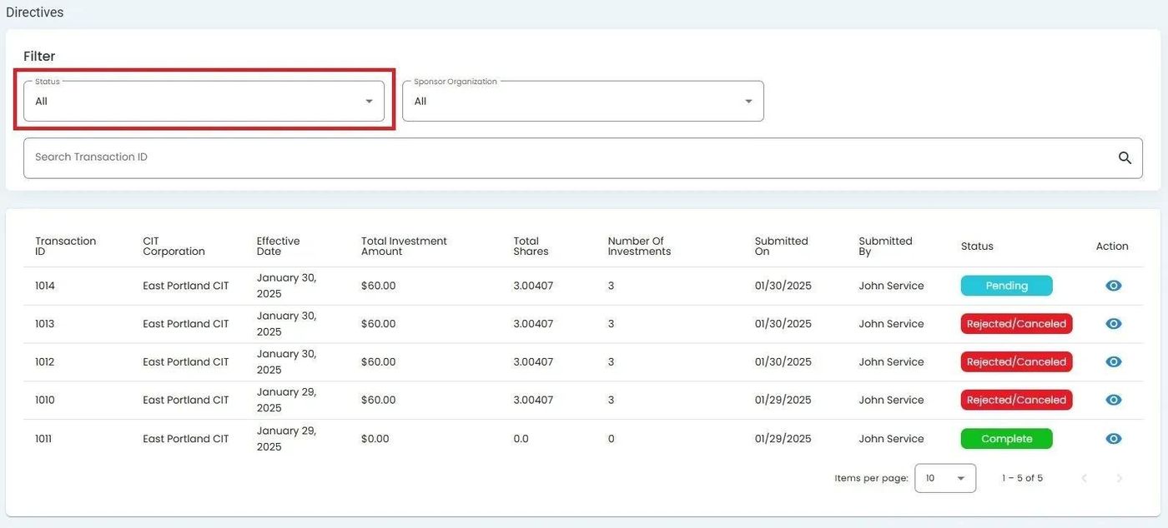View transaction 1010 using eye icon
The image size is (1168, 528).
[x=1113, y=401]
